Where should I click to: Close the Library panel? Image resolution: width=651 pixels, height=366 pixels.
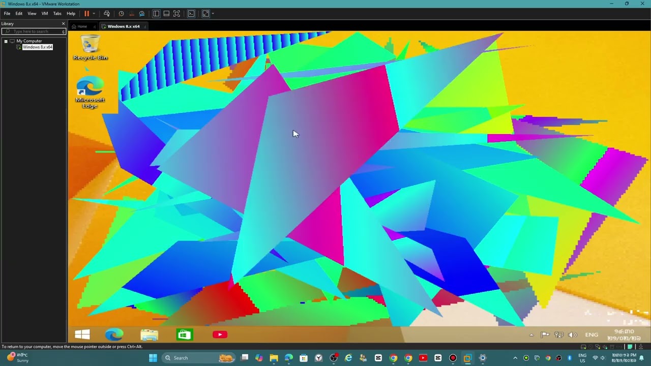[x=64, y=24]
